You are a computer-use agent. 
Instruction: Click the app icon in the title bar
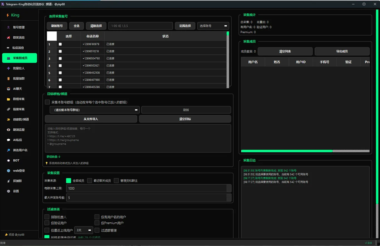tap(3, 4)
